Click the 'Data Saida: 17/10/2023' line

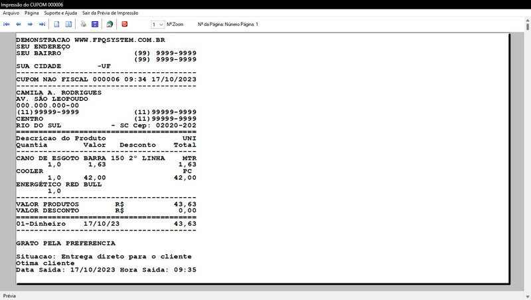[x=106, y=270]
